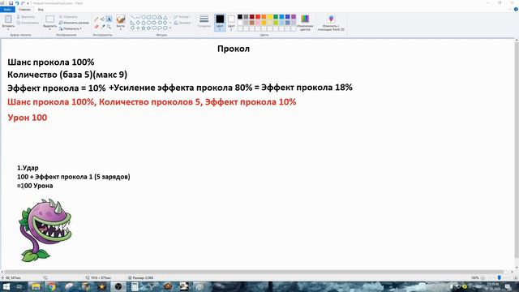Select Color 1 (Цвет 1) box
The height and width of the screenshot is (292, 519).
(x=220, y=23)
